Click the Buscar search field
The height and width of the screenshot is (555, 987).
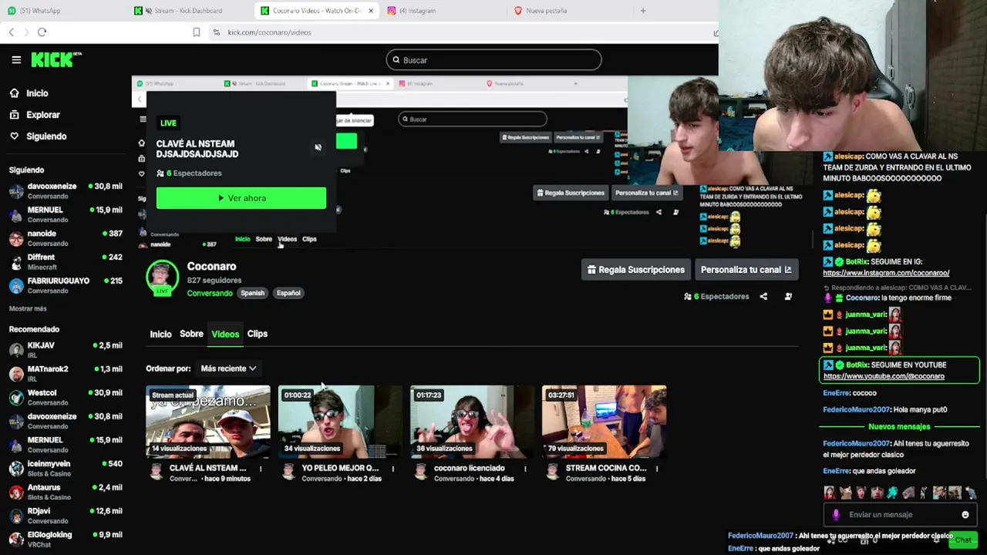[493, 60]
